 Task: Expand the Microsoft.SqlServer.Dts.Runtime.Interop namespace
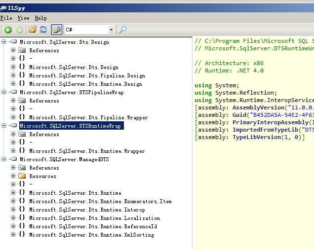(x=13, y=210)
